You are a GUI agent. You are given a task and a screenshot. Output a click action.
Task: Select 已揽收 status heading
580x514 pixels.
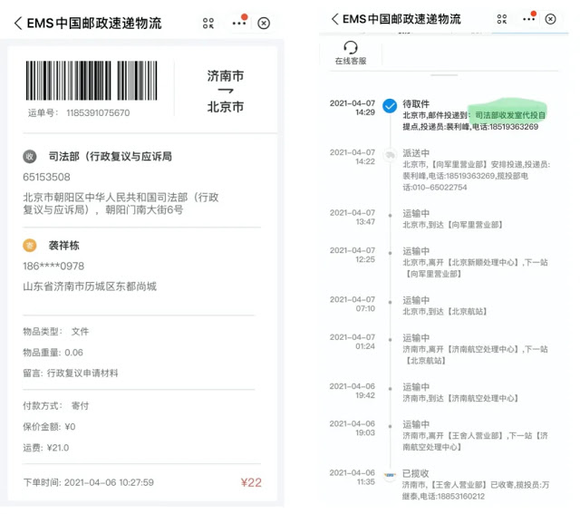[x=415, y=473]
